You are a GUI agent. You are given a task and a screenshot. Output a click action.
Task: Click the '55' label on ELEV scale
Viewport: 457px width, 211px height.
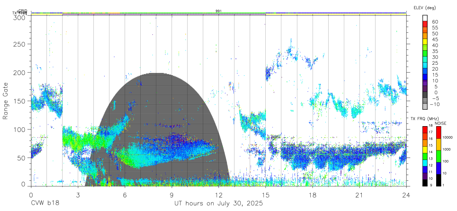pos(435,28)
